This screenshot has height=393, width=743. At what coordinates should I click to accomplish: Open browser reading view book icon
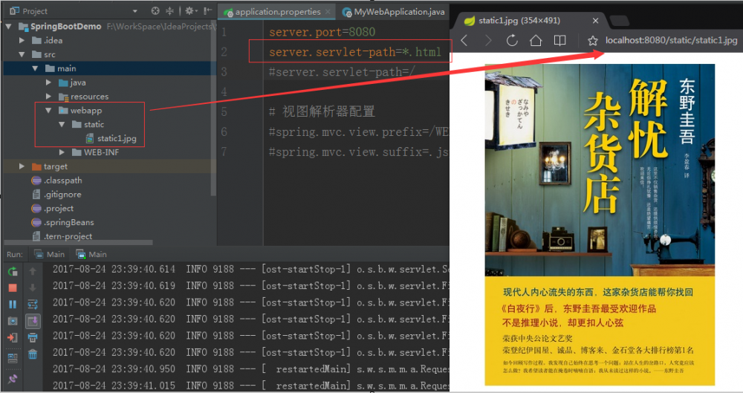click(x=559, y=41)
